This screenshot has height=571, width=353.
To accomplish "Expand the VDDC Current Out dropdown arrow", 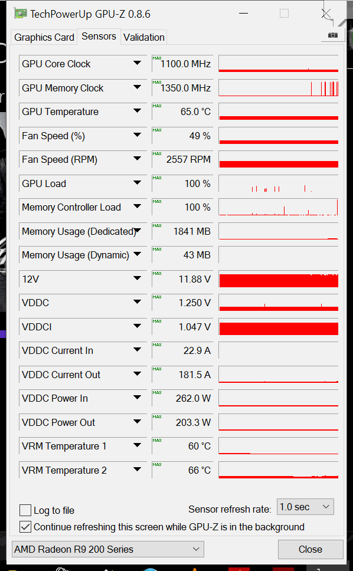I will click(x=138, y=374).
